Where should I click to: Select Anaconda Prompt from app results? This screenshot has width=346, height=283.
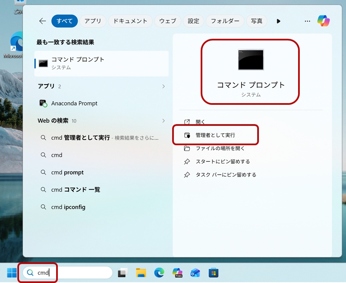(74, 104)
